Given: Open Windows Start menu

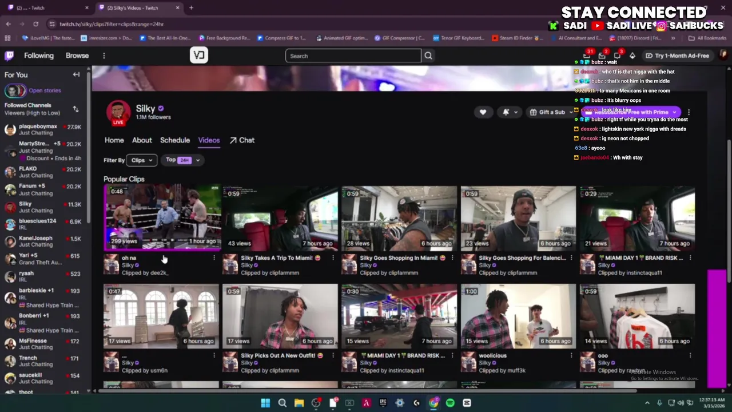Looking at the screenshot, I should (265, 403).
